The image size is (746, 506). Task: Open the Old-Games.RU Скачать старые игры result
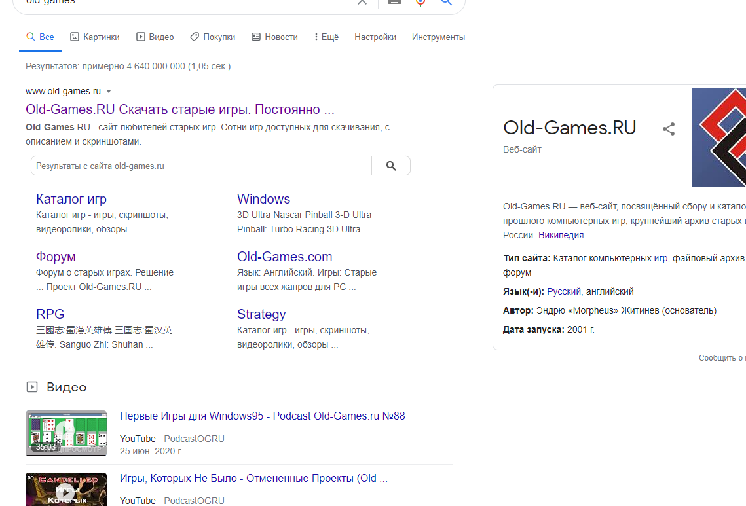pos(180,109)
